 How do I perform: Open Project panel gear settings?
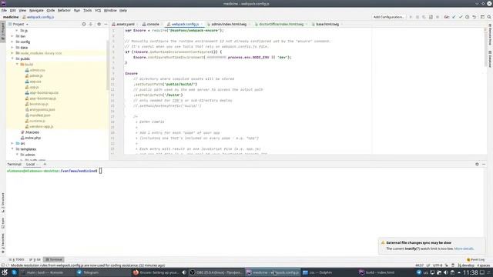[99, 24]
